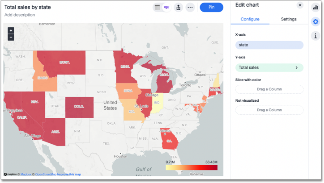Open the OpenStreetMap link
The image size is (324, 183).
tap(46, 175)
